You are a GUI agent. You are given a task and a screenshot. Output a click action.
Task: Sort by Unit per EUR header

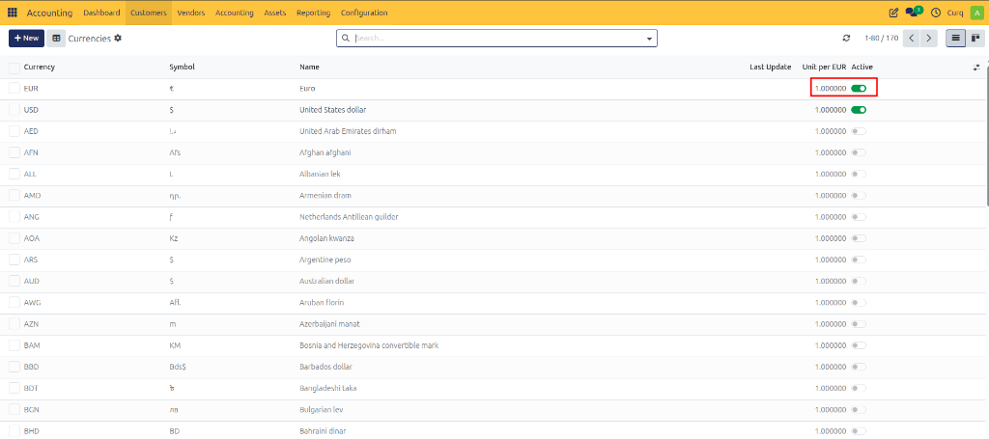click(x=824, y=67)
